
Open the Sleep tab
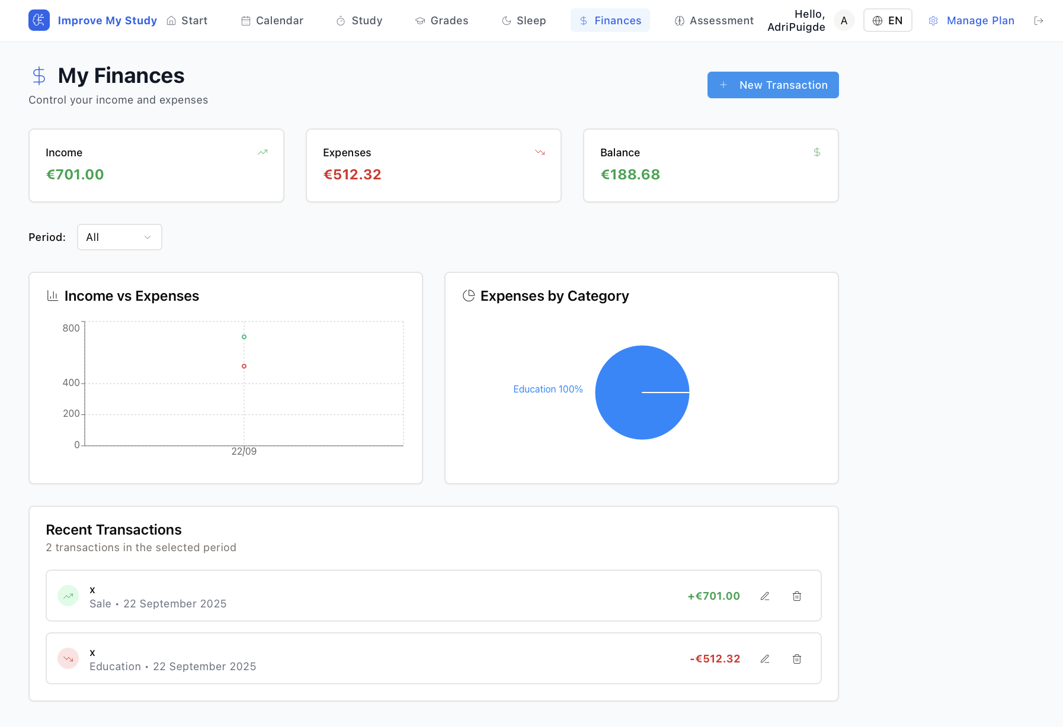pyautogui.click(x=524, y=21)
